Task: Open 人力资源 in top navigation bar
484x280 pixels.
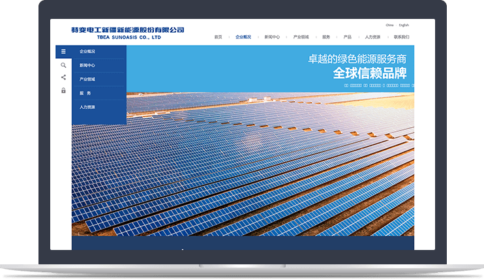Action: [372, 37]
